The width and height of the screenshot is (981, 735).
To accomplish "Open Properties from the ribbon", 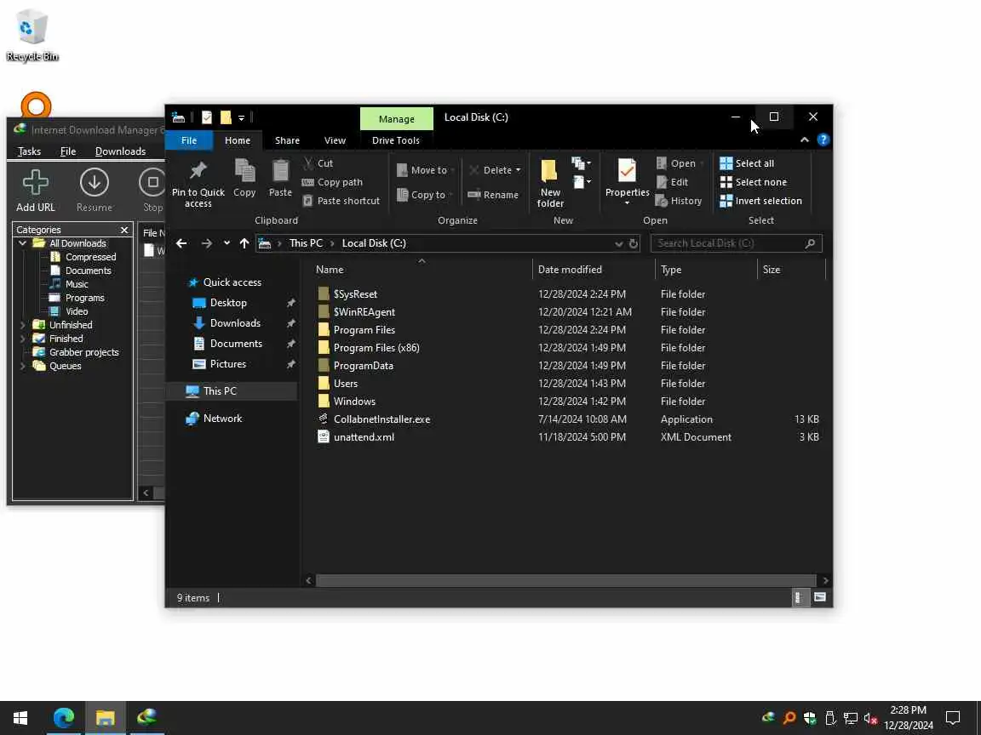I will tap(627, 181).
